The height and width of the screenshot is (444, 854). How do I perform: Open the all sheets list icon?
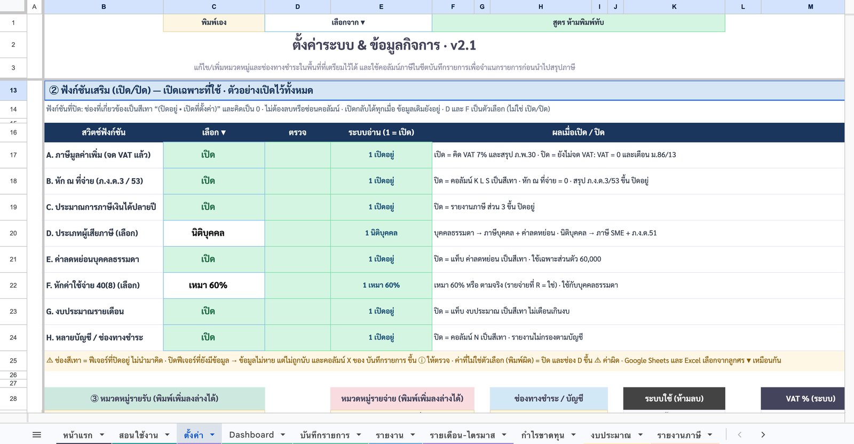37,435
